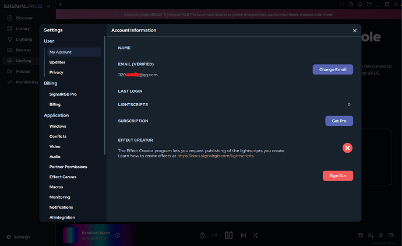The image size is (402, 246).
Task: Click the pop-out window icon at bottom right
Action: [391, 236]
